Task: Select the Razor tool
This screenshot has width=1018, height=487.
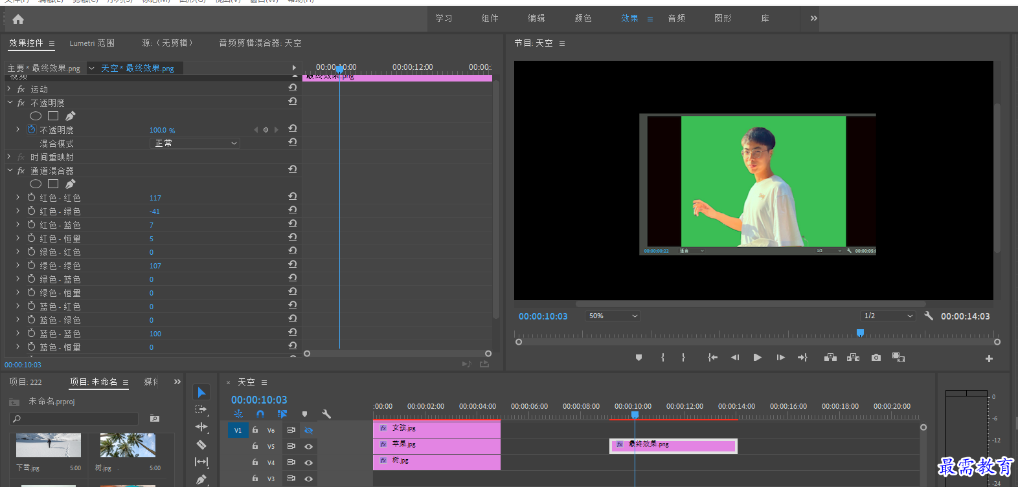Action: 201,444
